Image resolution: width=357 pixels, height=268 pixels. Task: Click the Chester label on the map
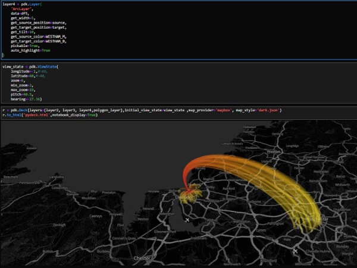pyautogui.click(x=142, y=258)
